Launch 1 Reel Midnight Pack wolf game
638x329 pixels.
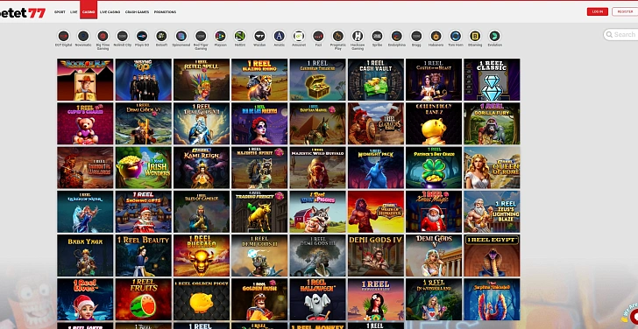point(376,167)
